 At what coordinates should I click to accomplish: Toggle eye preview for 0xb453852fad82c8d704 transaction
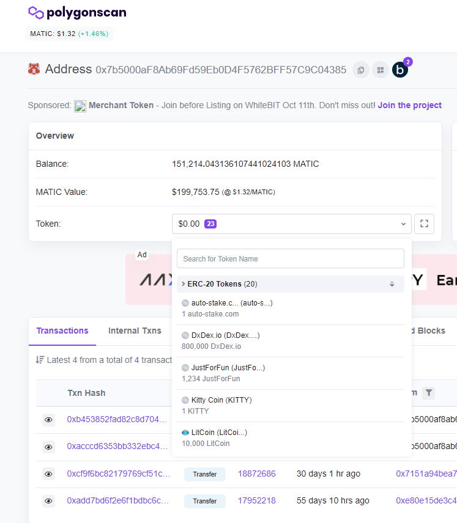coord(48,420)
